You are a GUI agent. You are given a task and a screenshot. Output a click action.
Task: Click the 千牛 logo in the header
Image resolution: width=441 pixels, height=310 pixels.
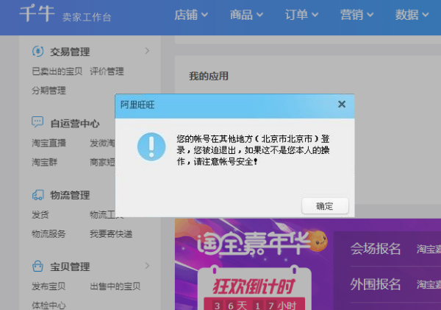37,13
